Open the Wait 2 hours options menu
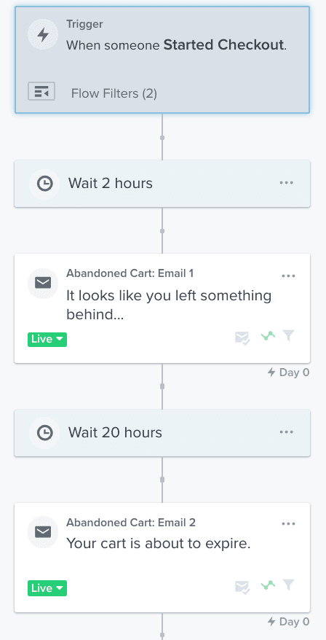 click(287, 183)
